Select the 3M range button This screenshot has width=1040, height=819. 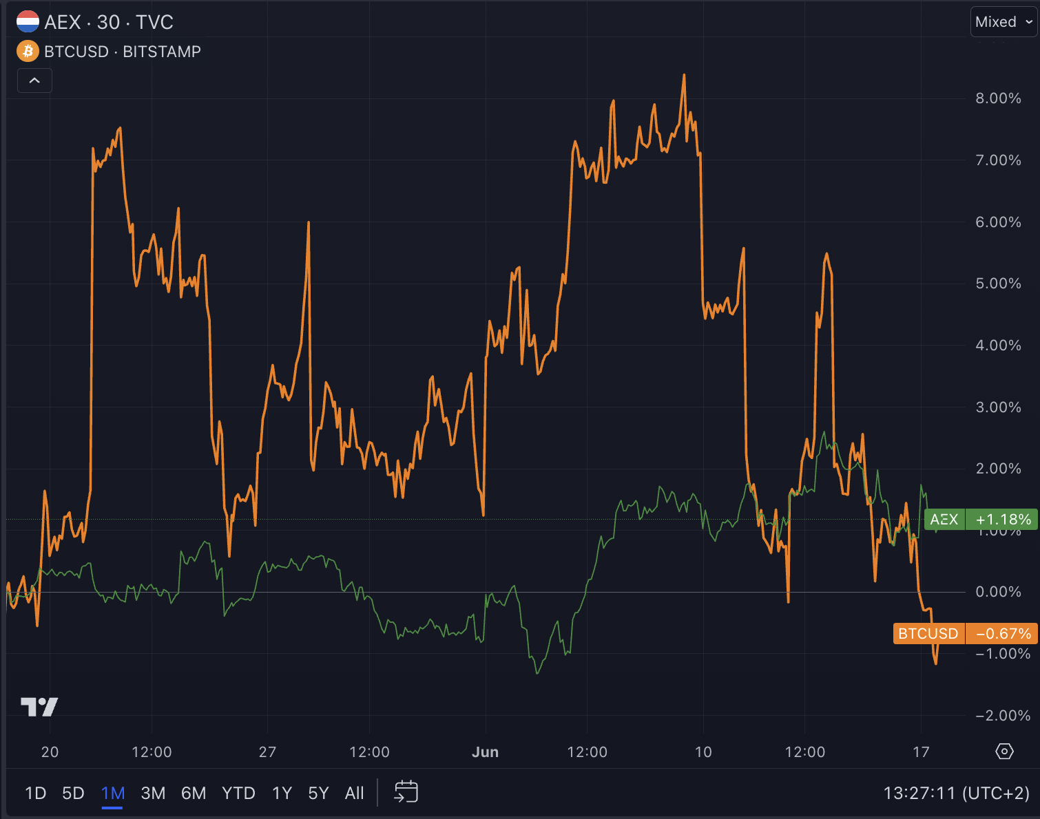click(x=153, y=792)
